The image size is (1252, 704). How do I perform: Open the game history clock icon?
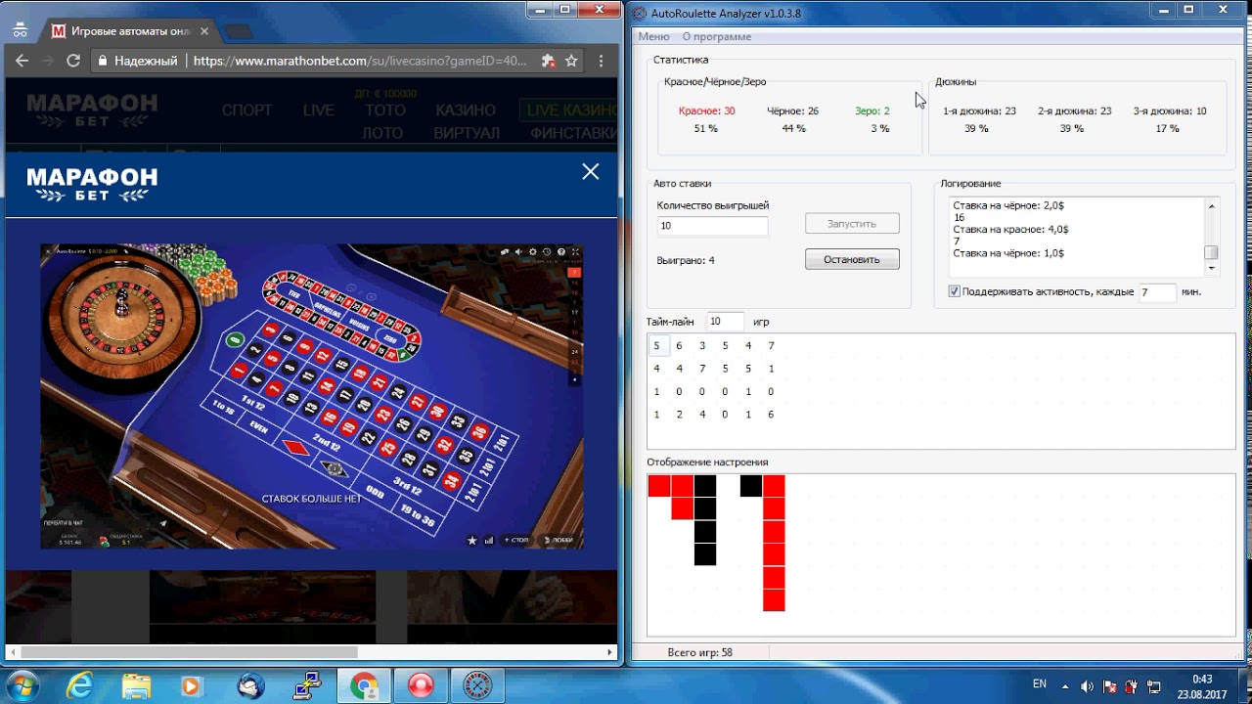pos(547,251)
